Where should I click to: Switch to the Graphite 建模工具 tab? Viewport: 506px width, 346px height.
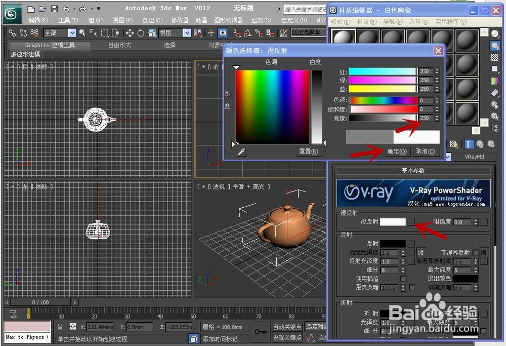pos(49,45)
